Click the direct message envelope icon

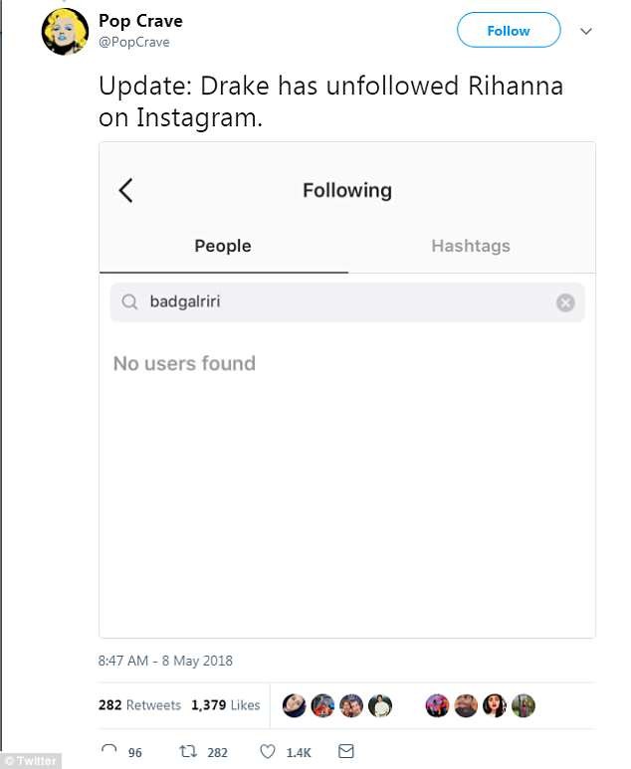coord(346,751)
